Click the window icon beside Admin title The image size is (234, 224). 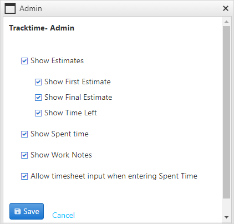[10, 8]
